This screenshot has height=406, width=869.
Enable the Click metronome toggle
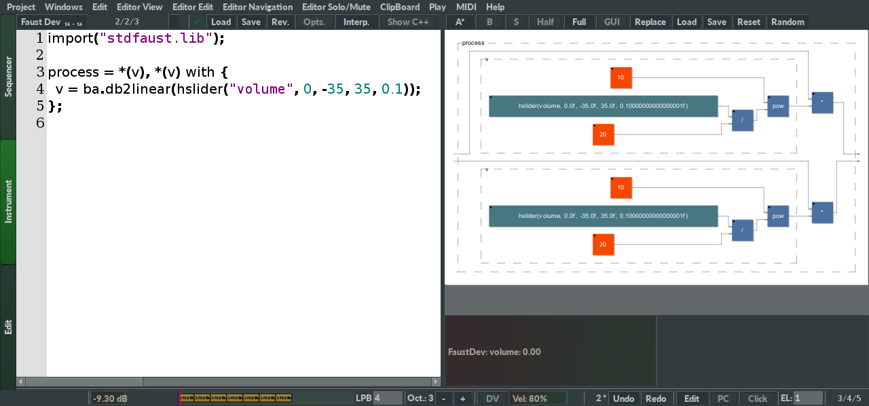(757, 399)
